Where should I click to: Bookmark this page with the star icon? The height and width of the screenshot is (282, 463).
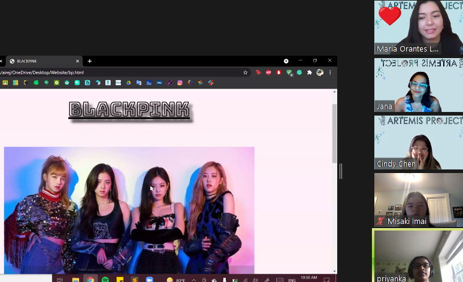(x=245, y=72)
